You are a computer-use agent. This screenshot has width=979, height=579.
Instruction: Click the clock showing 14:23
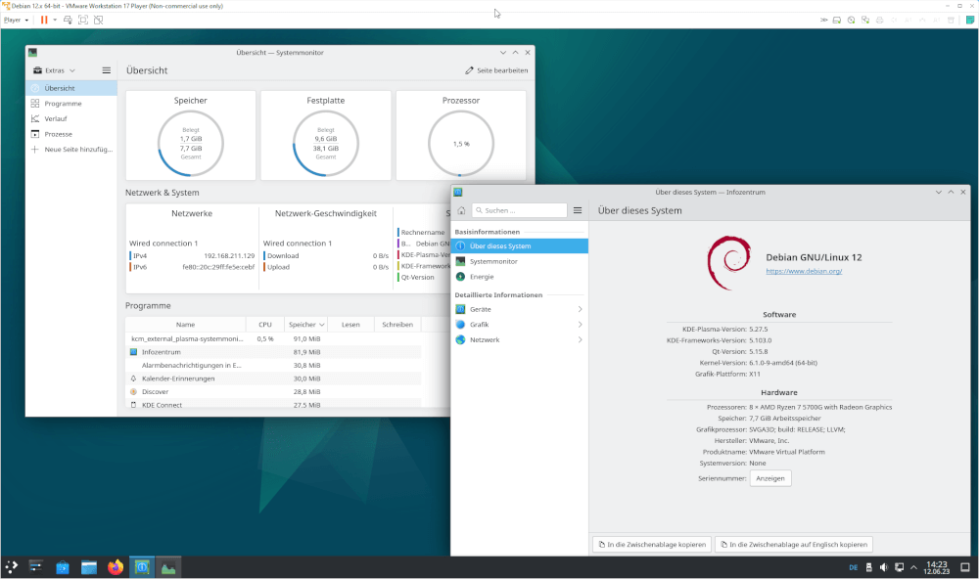[937, 568]
